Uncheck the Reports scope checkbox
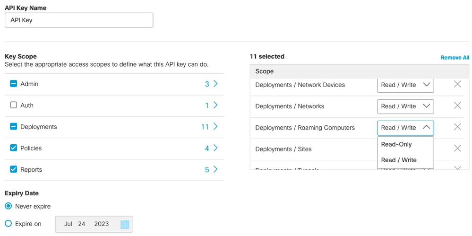This screenshot has height=236, width=472. (14, 169)
